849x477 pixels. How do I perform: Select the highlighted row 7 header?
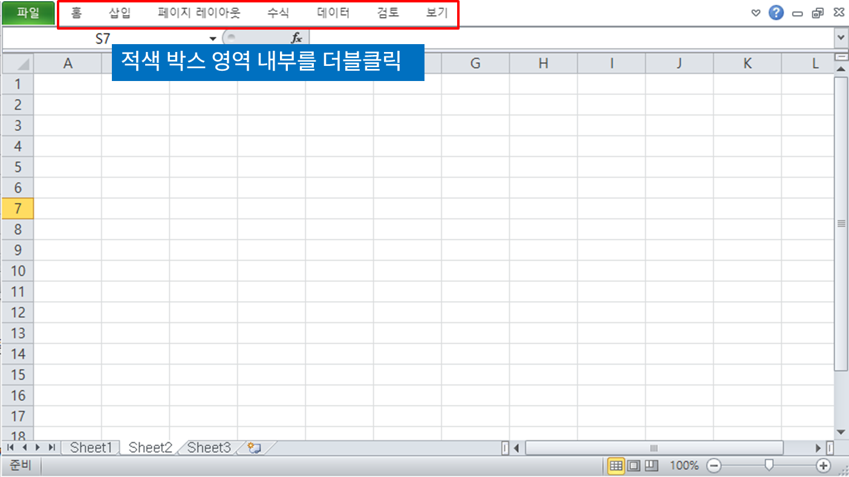[x=18, y=209]
